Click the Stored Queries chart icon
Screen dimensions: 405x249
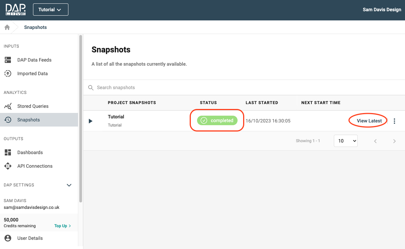(8, 106)
